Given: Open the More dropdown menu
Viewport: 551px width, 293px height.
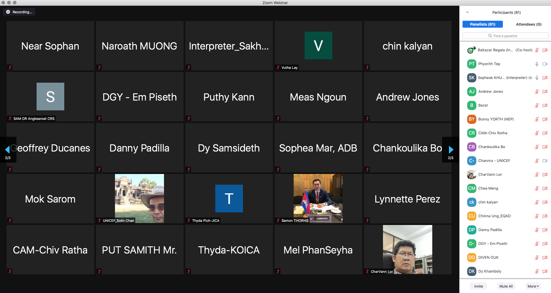Looking at the screenshot, I should pyautogui.click(x=533, y=286).
